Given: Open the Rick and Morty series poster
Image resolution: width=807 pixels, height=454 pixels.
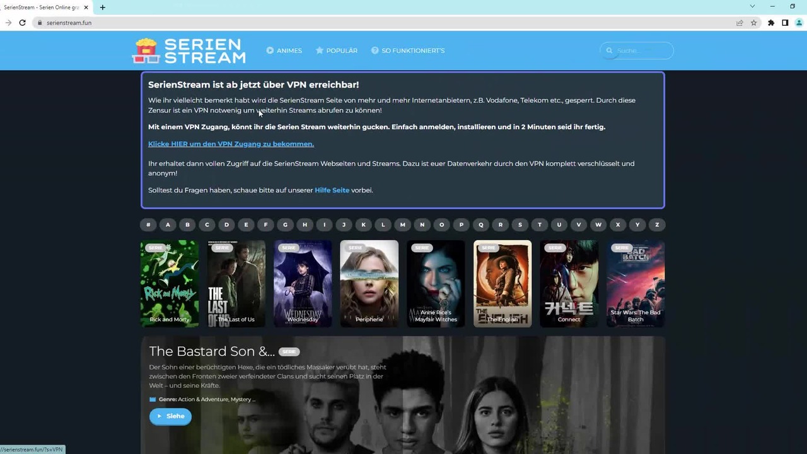Looking at the screenshot, I should [170, 284].
